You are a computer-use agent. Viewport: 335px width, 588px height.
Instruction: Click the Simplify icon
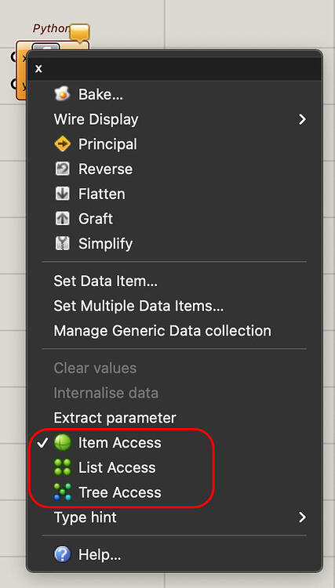[x=62, y=244]
